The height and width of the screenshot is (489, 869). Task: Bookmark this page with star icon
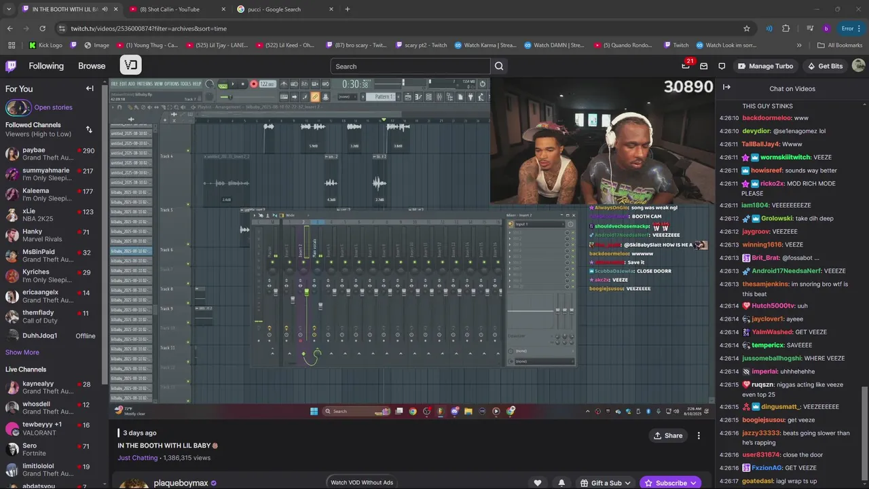pyautogui.click(x=747, y=29)
